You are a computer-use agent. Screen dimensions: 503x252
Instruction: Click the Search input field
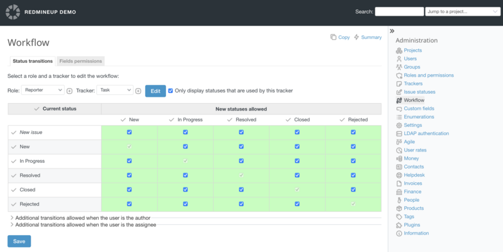(399, 11)
